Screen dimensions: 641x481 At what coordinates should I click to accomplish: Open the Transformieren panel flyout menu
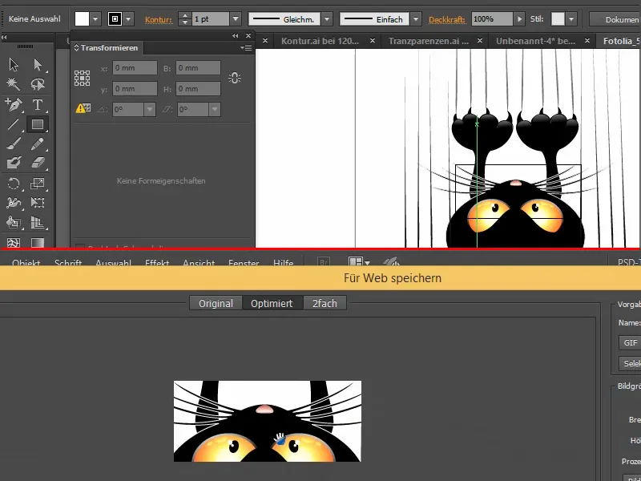(246, 48)
